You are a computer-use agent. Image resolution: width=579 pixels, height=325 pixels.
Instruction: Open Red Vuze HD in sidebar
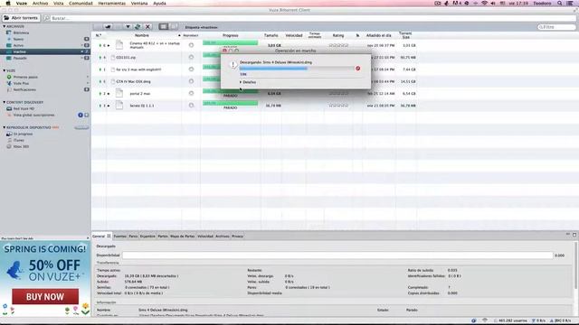24,108
